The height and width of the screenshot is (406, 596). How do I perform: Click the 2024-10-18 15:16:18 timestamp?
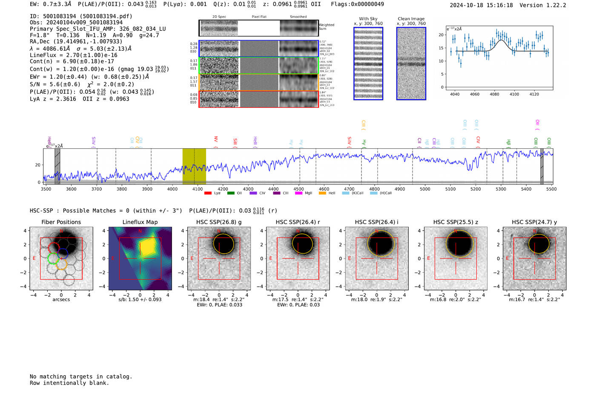click(481, 5)
